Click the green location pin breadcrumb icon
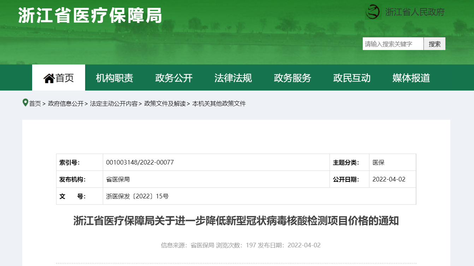 (25, 103)
